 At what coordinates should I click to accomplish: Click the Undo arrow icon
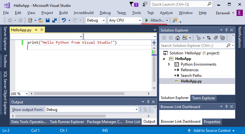coord(64,20)
